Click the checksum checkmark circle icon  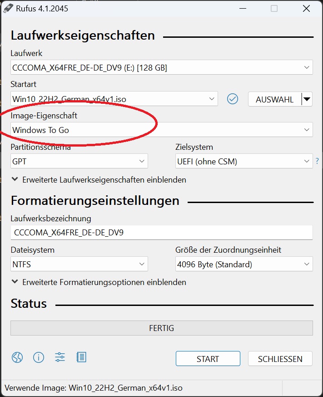pyautogui.click(x=232, y=99)
